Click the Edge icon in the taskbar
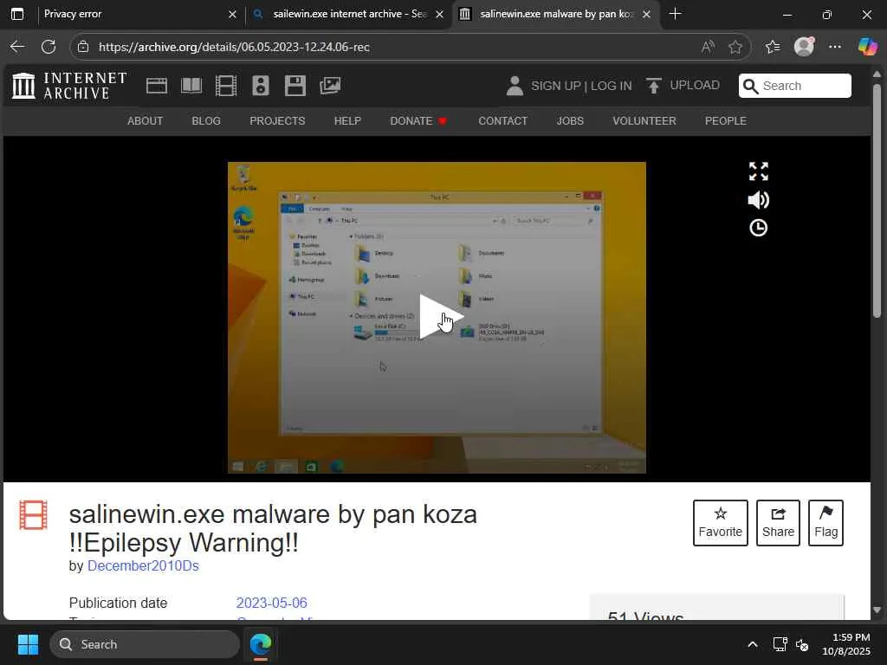The image size is (887, 665). click(x=261, y=644)
